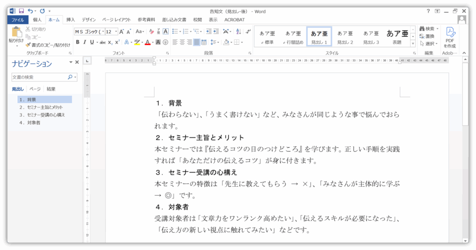The width and height of the screenshot is (476, 250).
Task: Click the enclosed character (circled 字) icon
Action: [165, 42]
